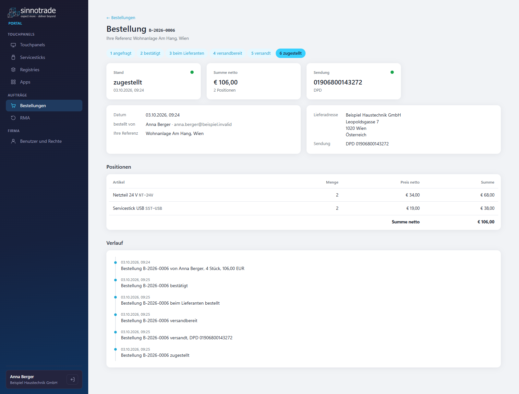Image resolution: width=519 pixels, height=394 pixels.
Task: Click the Artikel column header
Action: [x=119, y=182]
